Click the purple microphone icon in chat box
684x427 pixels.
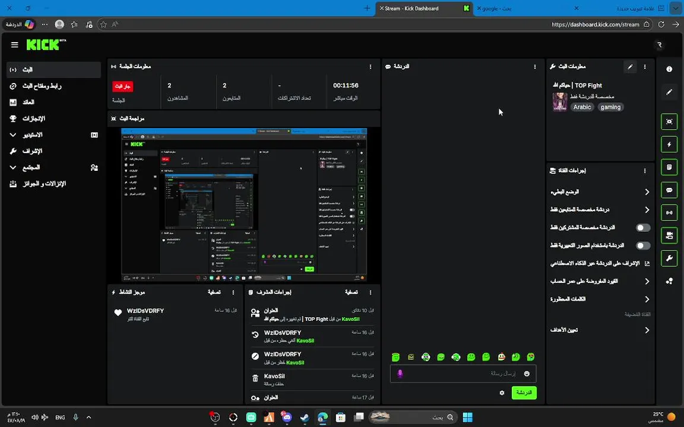[x=400, y=374]
